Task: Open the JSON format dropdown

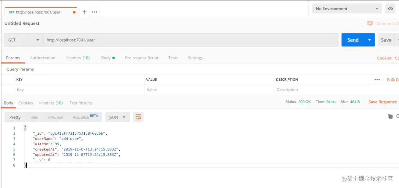Action: [117, 117]
